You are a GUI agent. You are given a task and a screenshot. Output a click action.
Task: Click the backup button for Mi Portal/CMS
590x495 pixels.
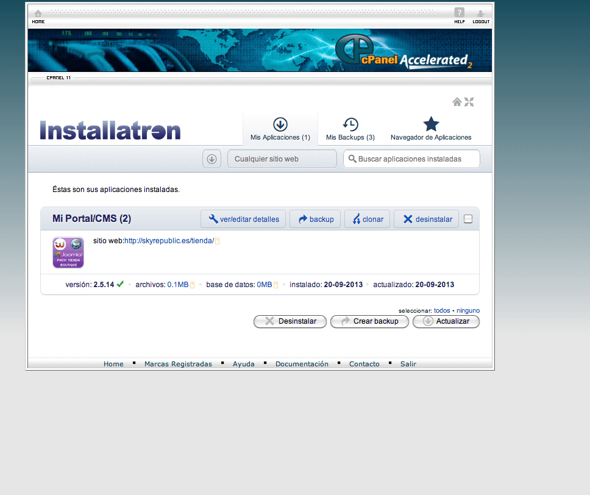point(315,219)
